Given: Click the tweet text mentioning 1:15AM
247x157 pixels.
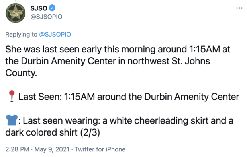Looking at the screenshot, I should tap(118, 61).
